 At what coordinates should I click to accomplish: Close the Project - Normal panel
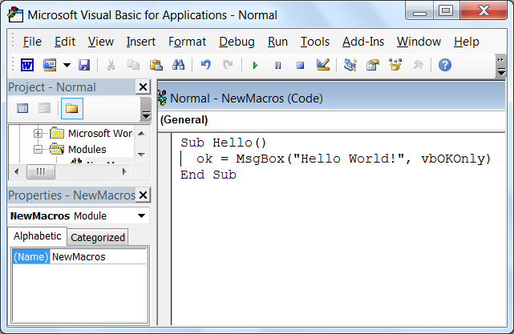tap(143, 87)
